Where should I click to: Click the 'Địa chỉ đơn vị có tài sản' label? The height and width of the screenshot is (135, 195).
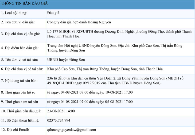[22, 69]
